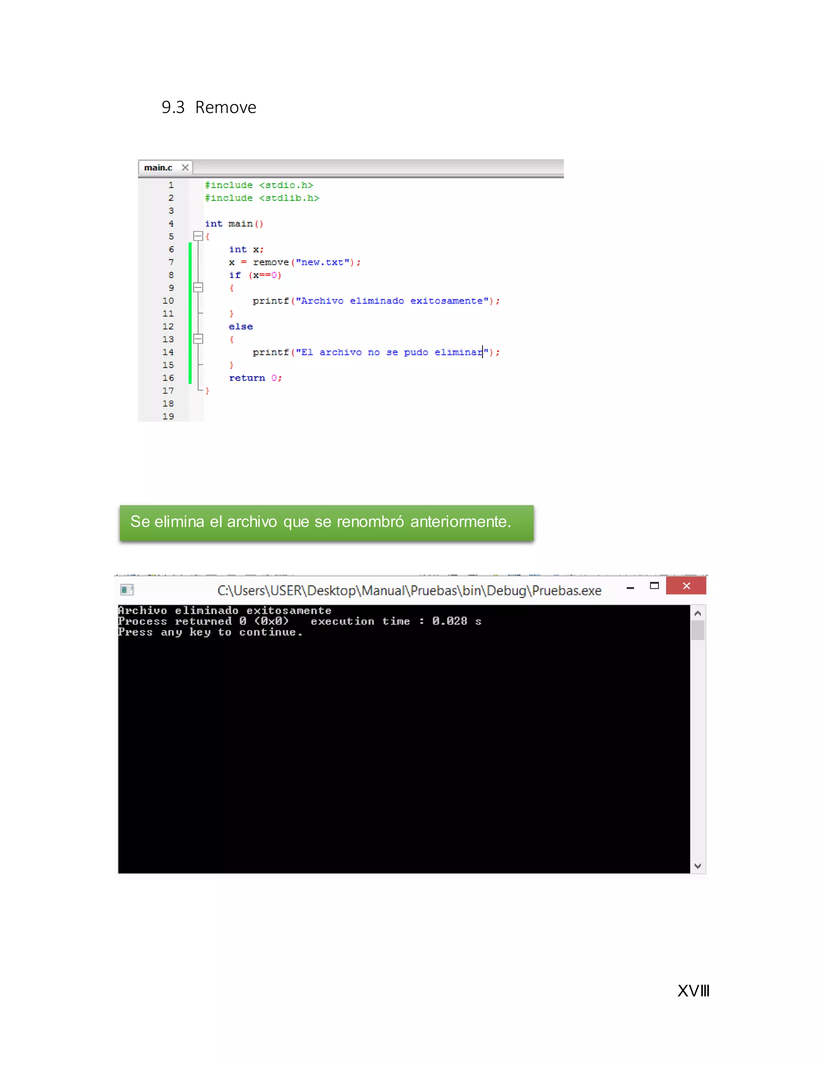Click the console title bar path text
Viewport: 823px width, 1065px height.
tap(409, 590)
